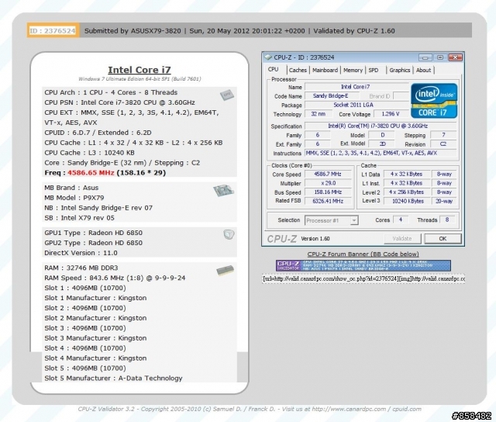Click the GPU icon beside GPU1 Type
Viewport: 496px width, 422px height.
(x=229, y=234)
